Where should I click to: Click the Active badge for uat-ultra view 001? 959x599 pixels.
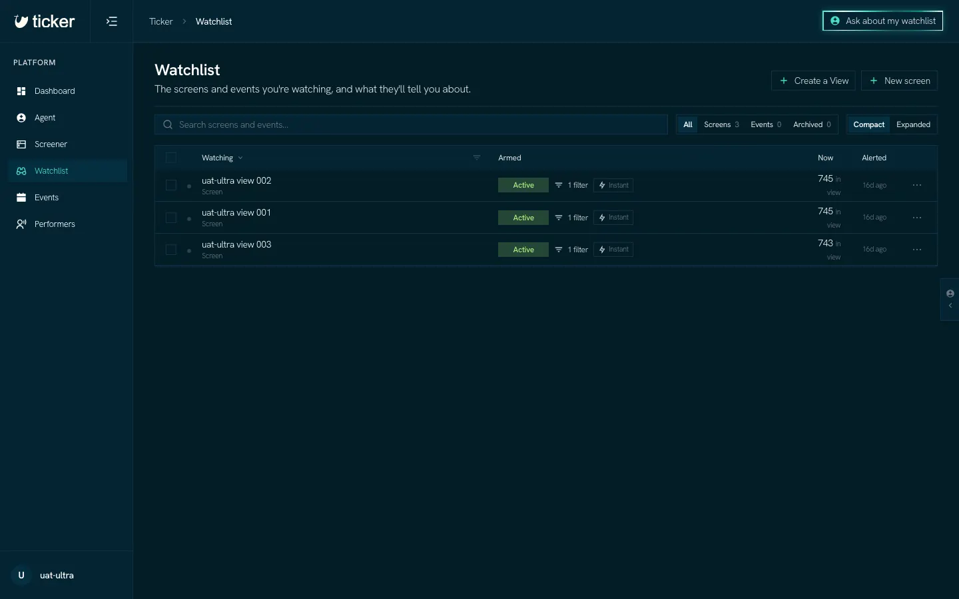point(523,218)
